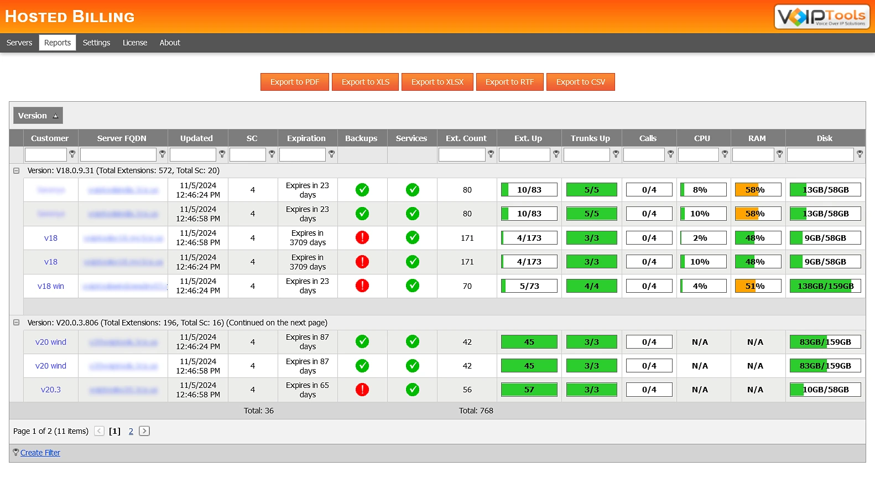The width and height of the screenshot is (875, 482).
Task: Click Export to CSV button
Action: click(581, 82)
